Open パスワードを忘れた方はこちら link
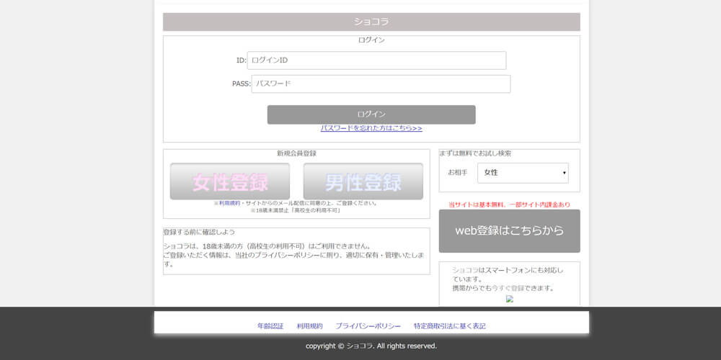Viewport: 721px width, 360px height. [371, 128]
